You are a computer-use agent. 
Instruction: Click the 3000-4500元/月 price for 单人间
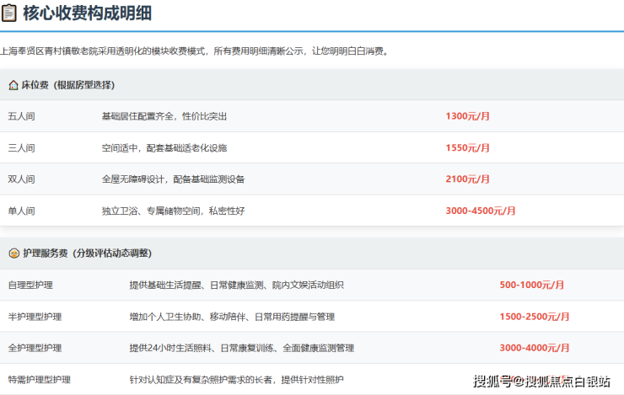click(480, 211)
